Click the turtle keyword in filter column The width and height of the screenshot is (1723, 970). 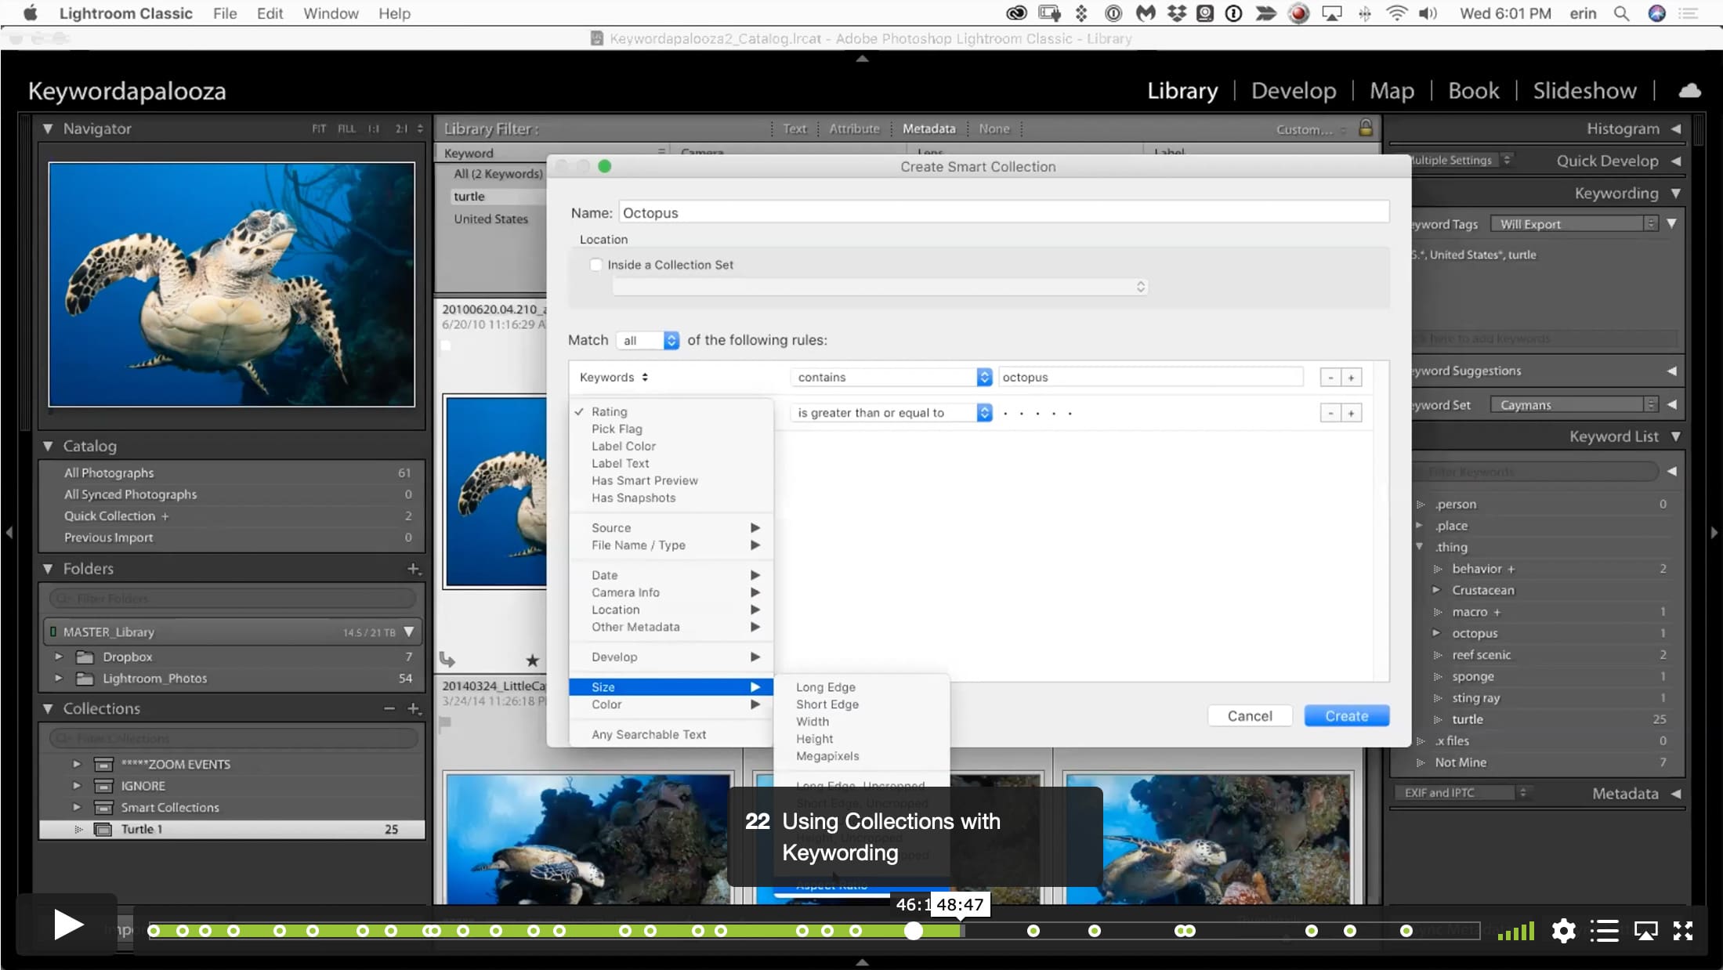(469, 197)
